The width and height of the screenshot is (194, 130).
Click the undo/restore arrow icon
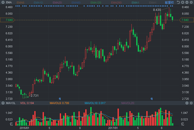pyautogui.click(x=178, y=2)
